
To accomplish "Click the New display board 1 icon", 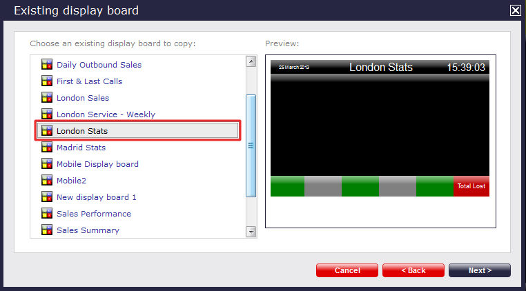I will coord(47,197).
